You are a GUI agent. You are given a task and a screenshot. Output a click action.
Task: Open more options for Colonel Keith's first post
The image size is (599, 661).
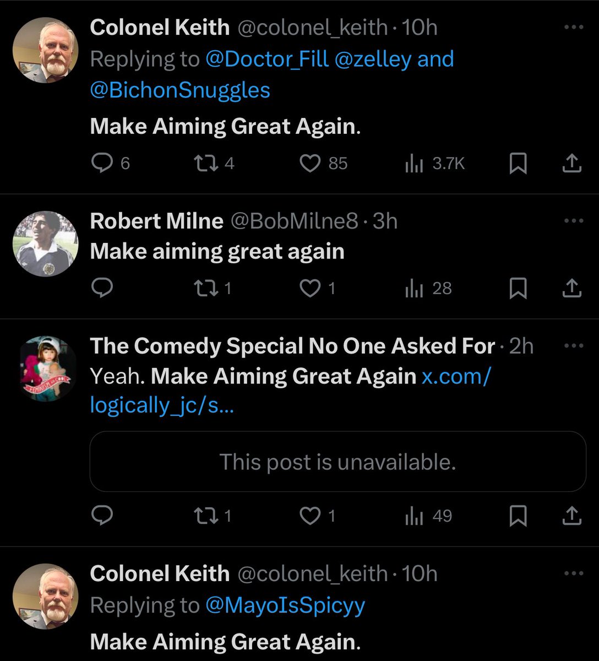(574, 27)
